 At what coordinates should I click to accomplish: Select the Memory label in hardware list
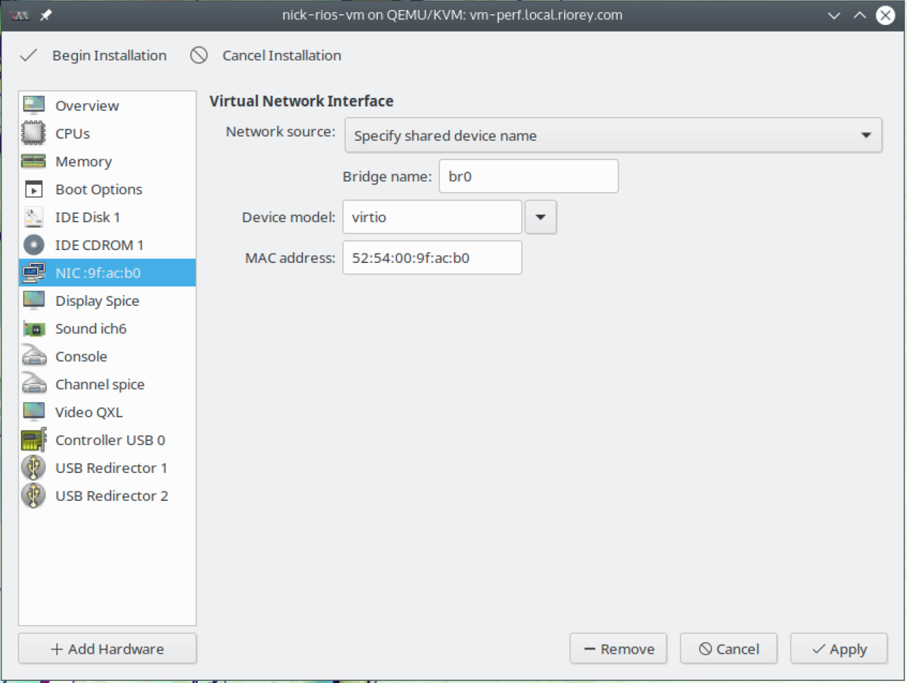(x=84, y=161)
